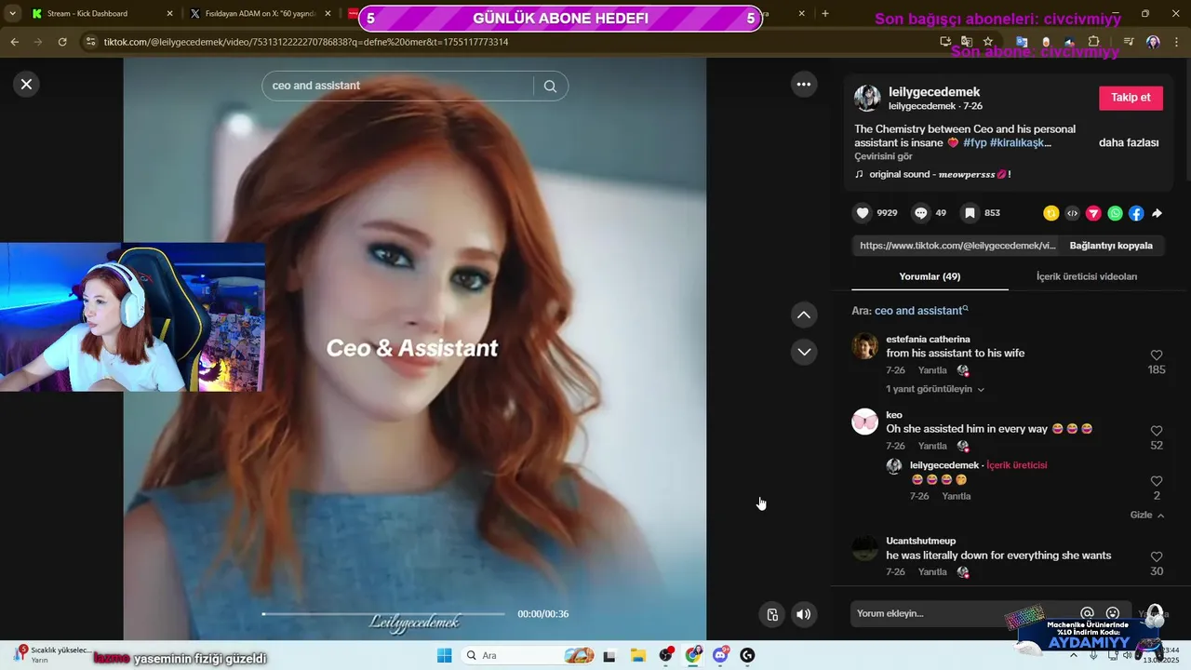Go to next video with down chevron
1191x670 pixels.
pyautogui.click(x=804, y=352)
